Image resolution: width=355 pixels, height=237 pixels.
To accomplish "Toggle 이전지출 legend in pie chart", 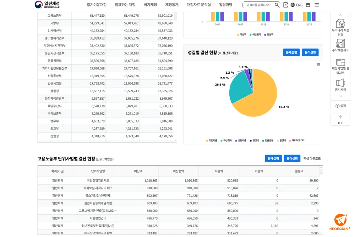I will pos(212,141).
